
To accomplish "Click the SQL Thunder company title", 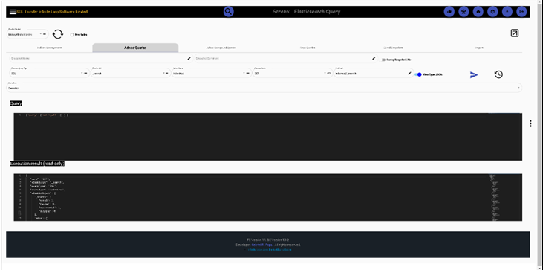I will click(52, 12).
